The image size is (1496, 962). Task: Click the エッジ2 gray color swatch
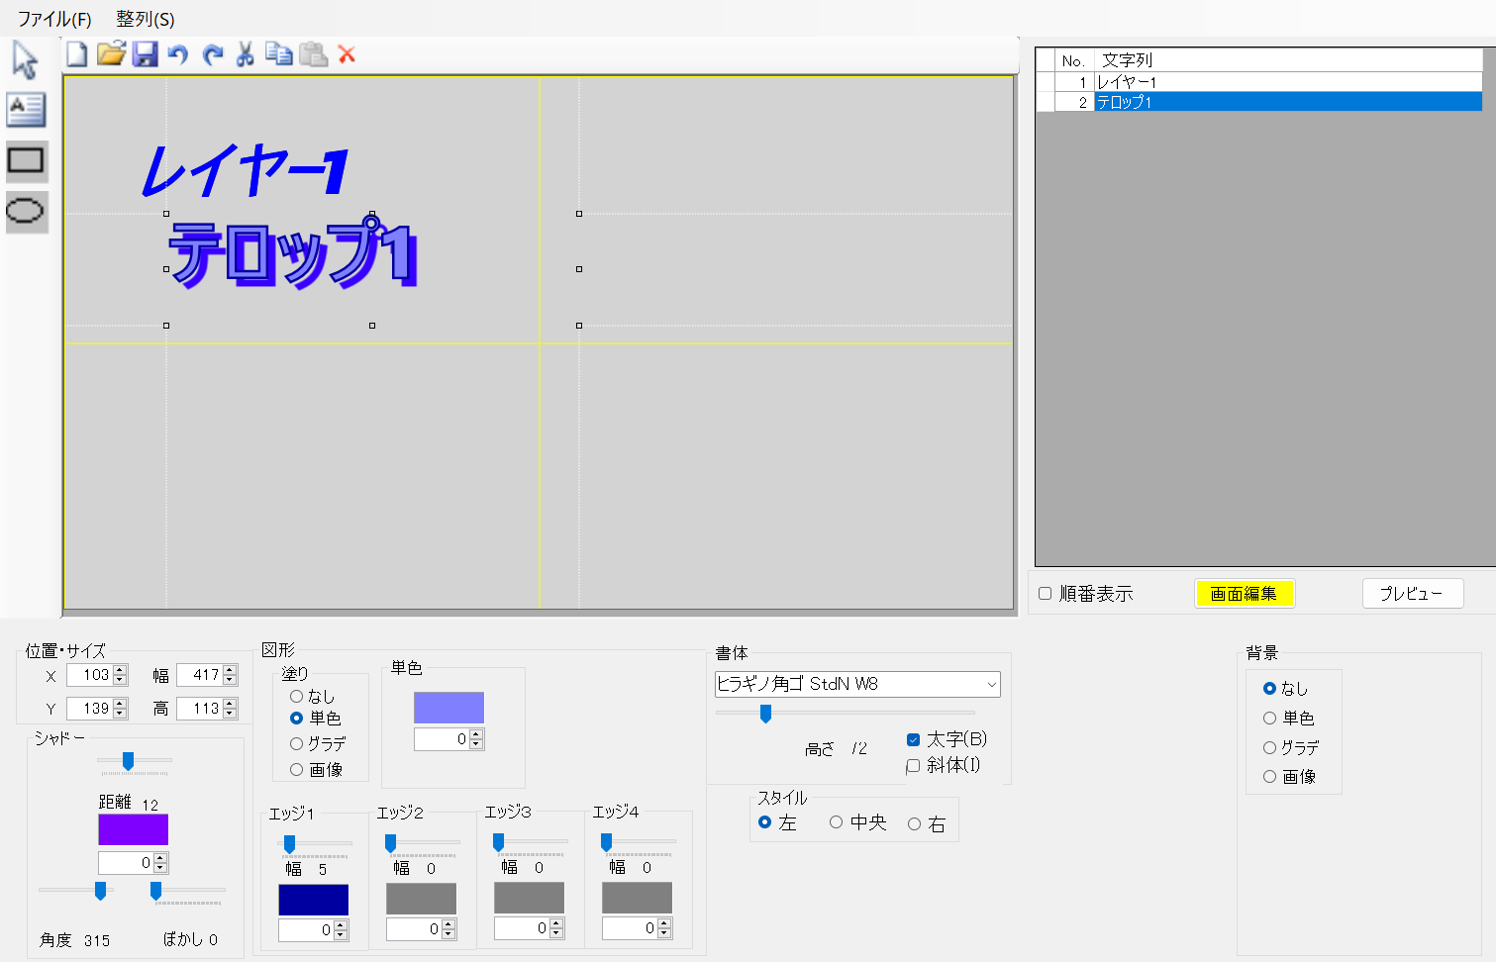pyautogui.click(x=421, y=899)
